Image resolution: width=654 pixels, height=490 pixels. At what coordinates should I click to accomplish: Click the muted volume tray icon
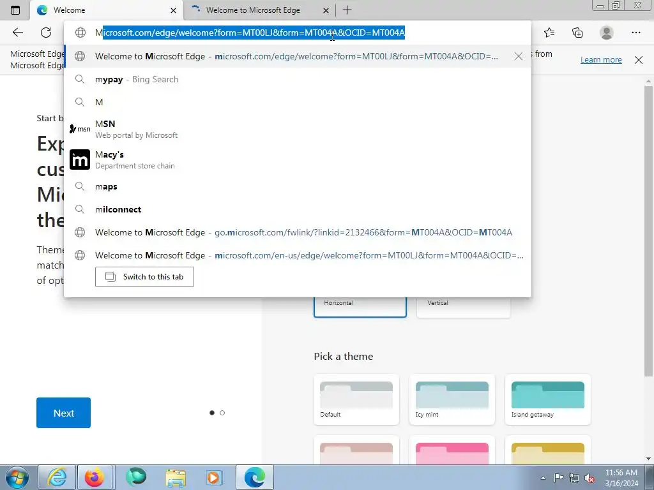589,478
